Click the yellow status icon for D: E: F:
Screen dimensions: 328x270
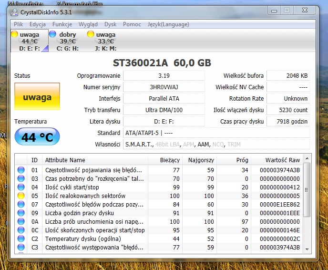[x=14, y=34]
